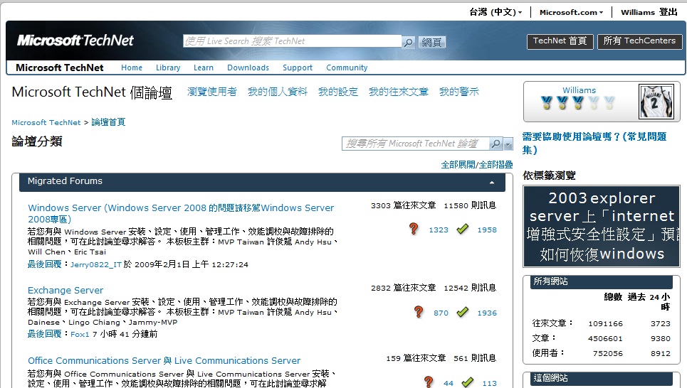687x388 pixels.
Task: Click the first gold medal icon under Williams
Action: coord(546,103)
